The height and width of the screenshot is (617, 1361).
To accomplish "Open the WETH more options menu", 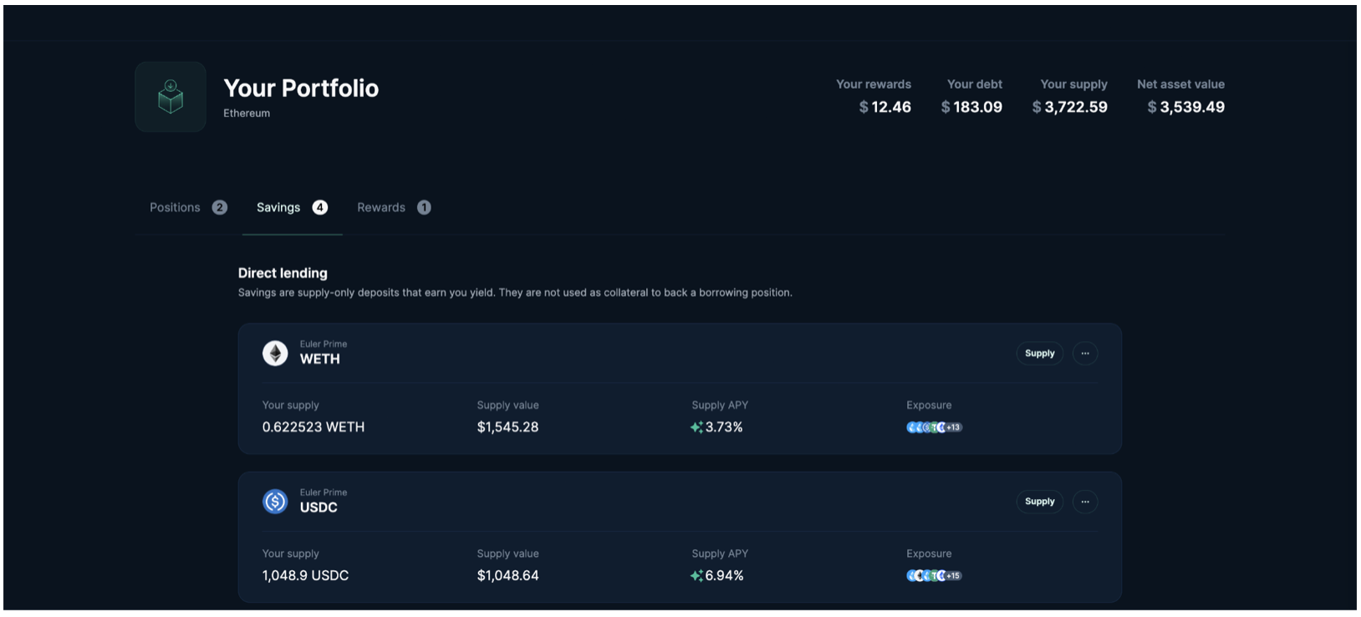I will (x=1085, y=354).
